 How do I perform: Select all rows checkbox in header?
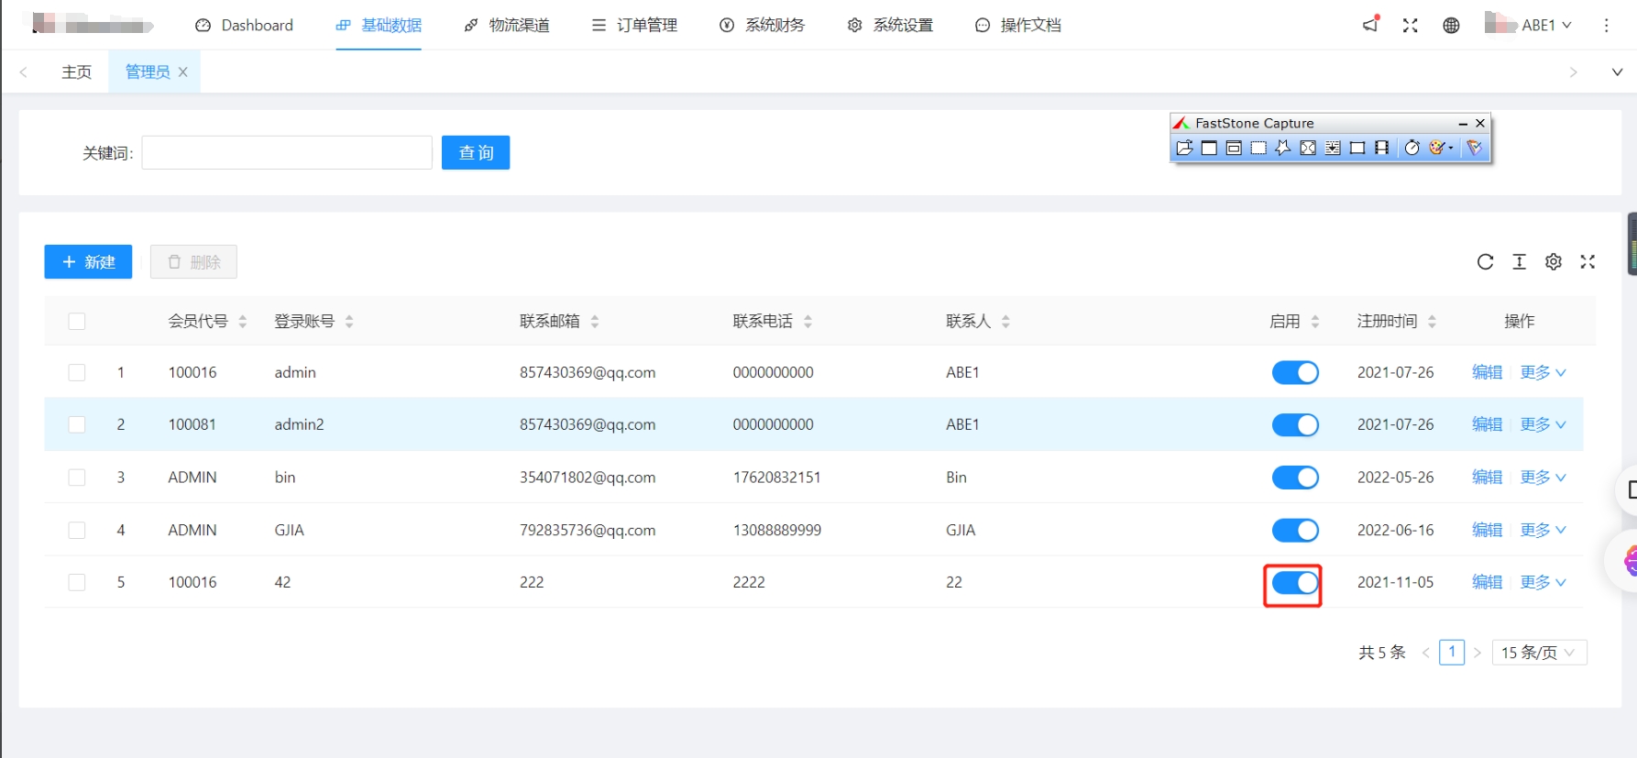77,322
